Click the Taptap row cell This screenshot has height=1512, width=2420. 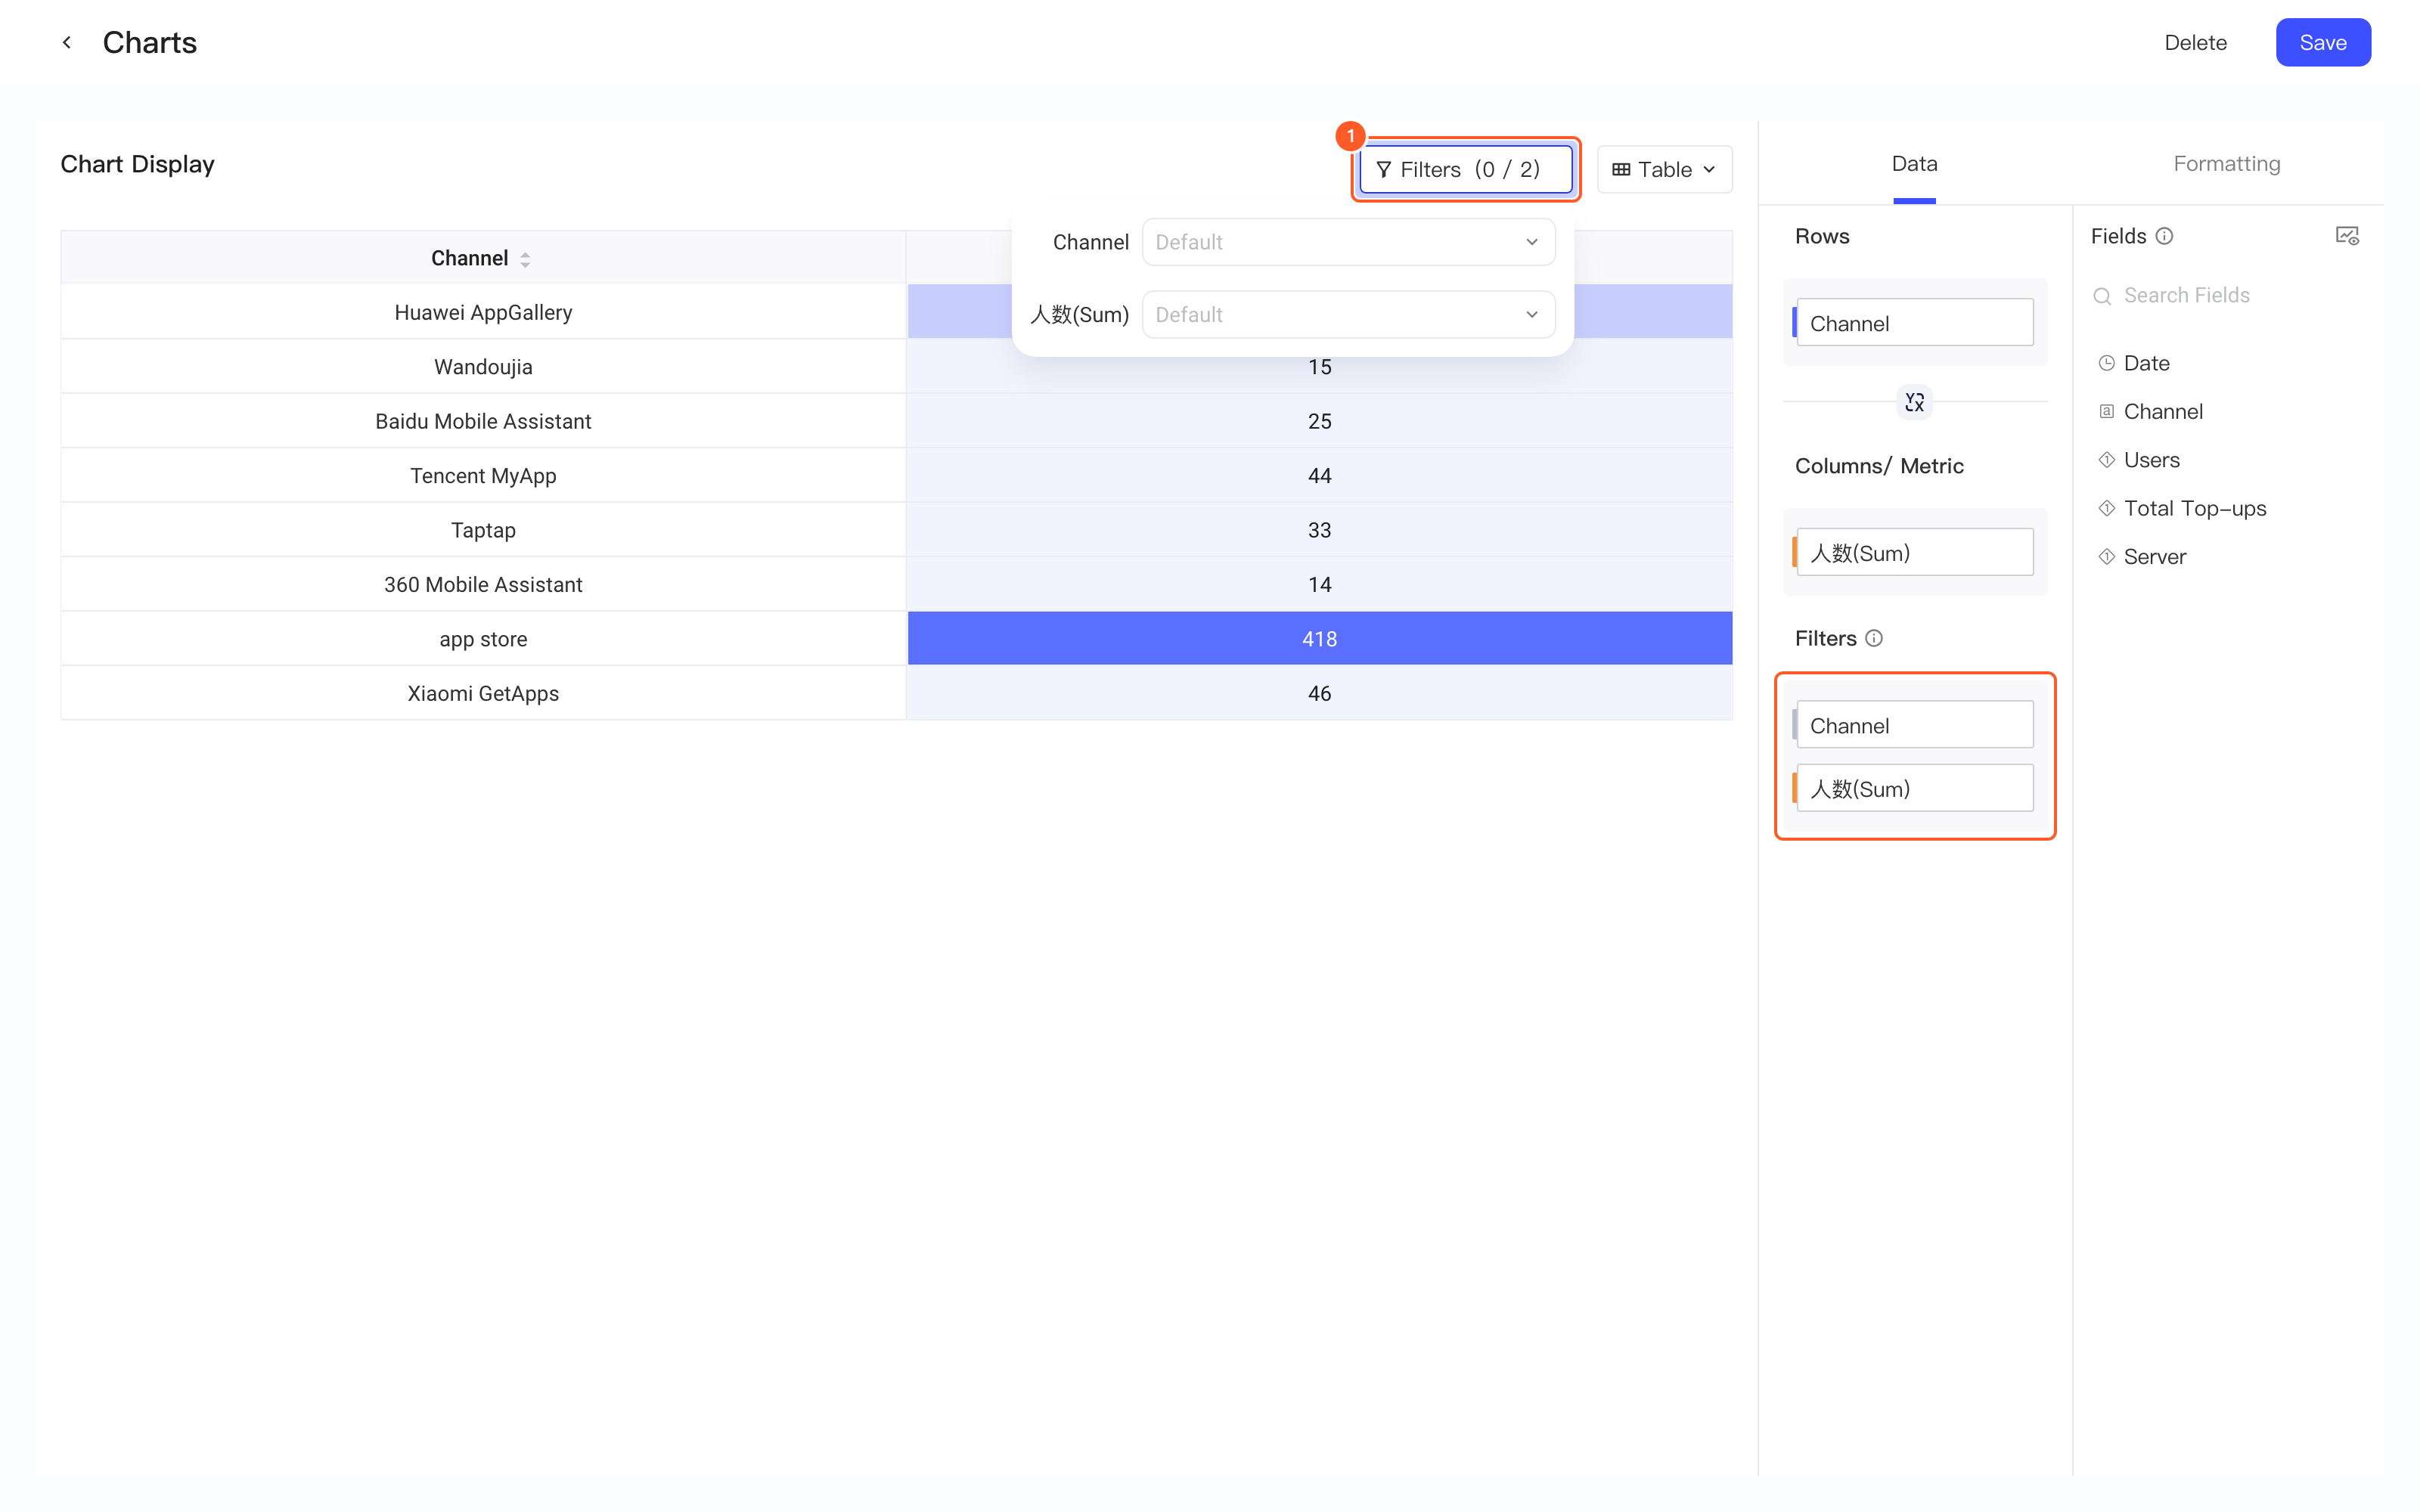[484, 530]
